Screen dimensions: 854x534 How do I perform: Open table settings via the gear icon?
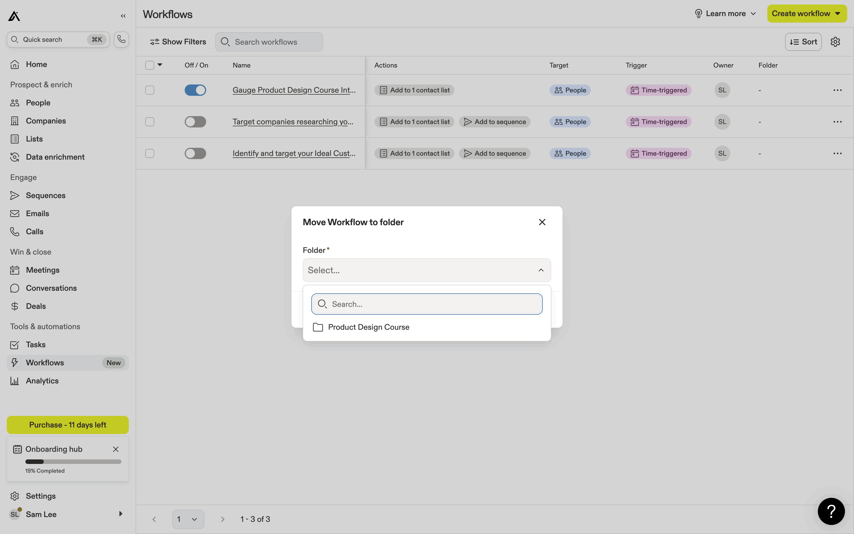tap(835, 42)
